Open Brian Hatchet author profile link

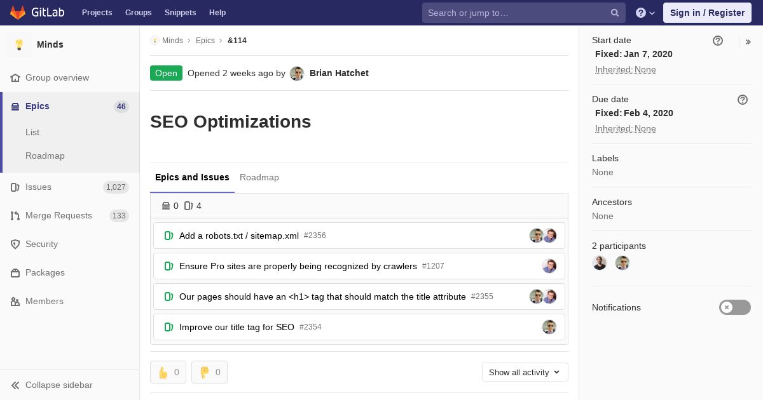pyautogui.click(x=339, y=73)
